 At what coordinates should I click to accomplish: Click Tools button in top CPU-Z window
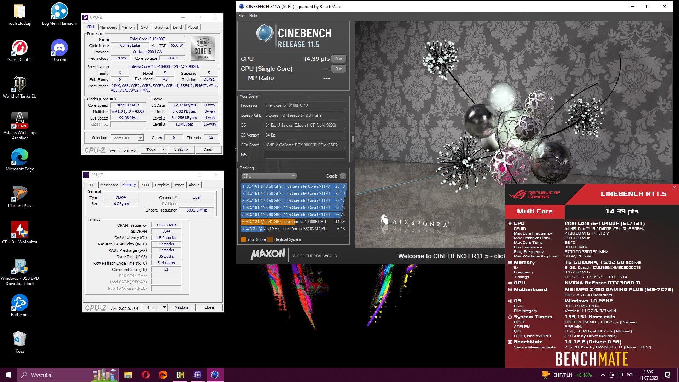click(151, 150)
